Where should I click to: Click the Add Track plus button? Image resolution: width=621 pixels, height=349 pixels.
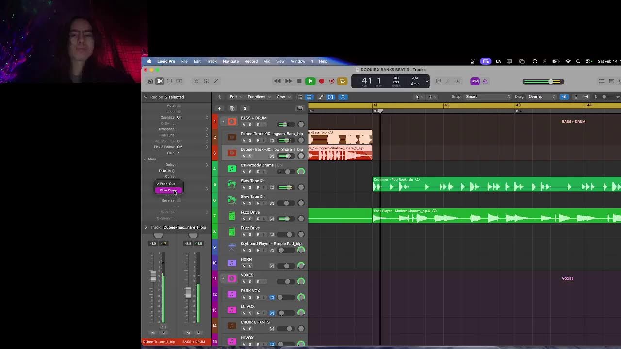click(219, 108)
